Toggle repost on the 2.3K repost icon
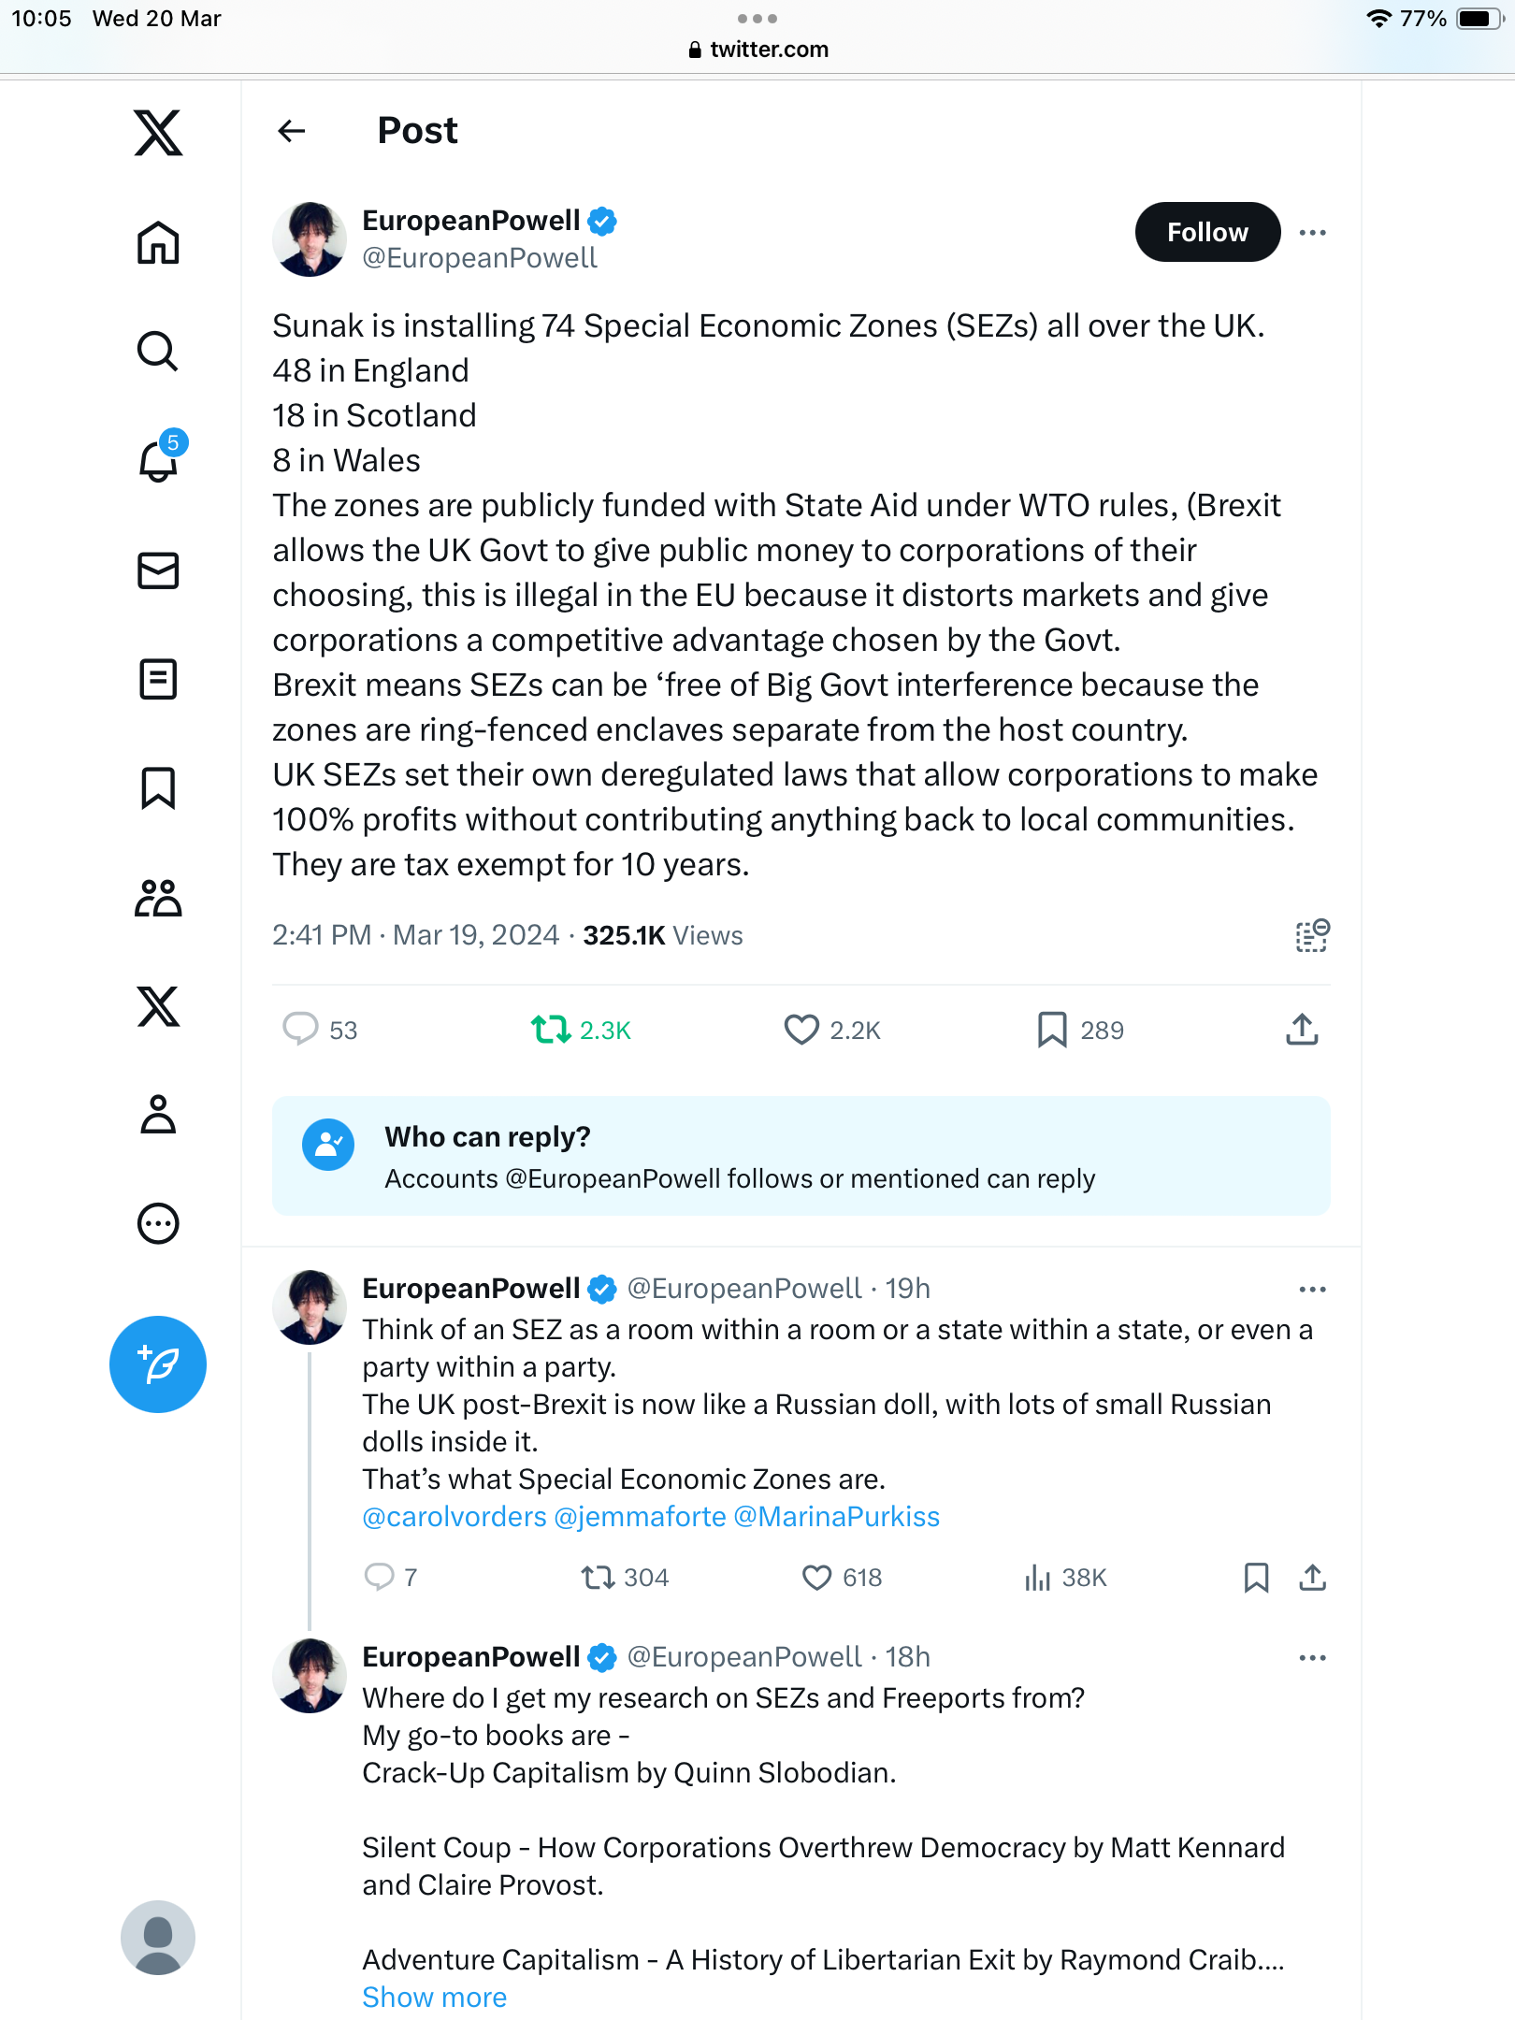The height and width of the screenshot is (2020, 1515). pos(551,1030)
